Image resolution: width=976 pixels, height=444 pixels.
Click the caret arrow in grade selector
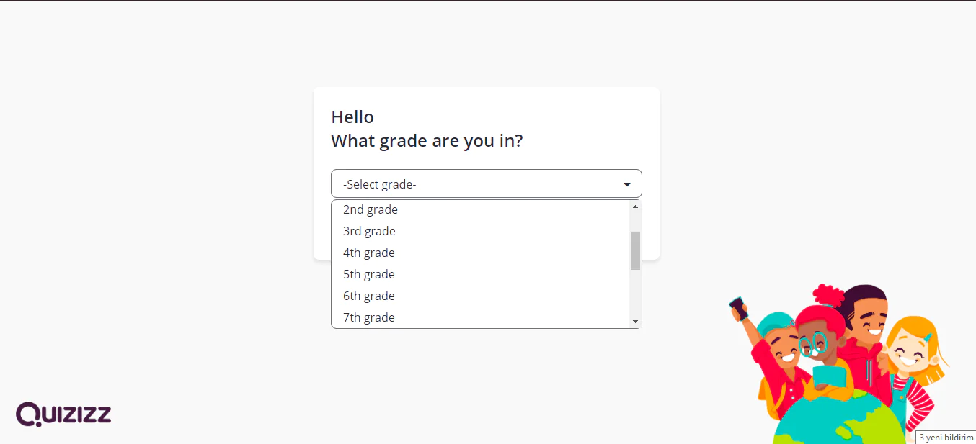click(x=627, y=184)
